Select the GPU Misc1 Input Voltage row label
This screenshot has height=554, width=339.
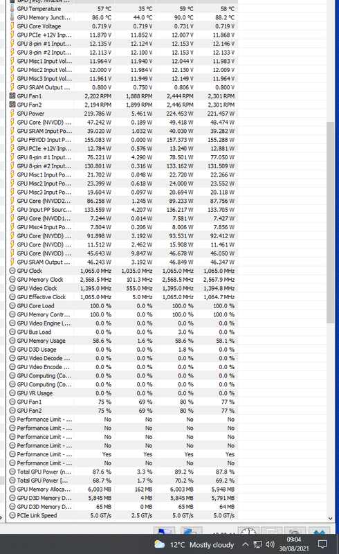(x=44, y=61)
